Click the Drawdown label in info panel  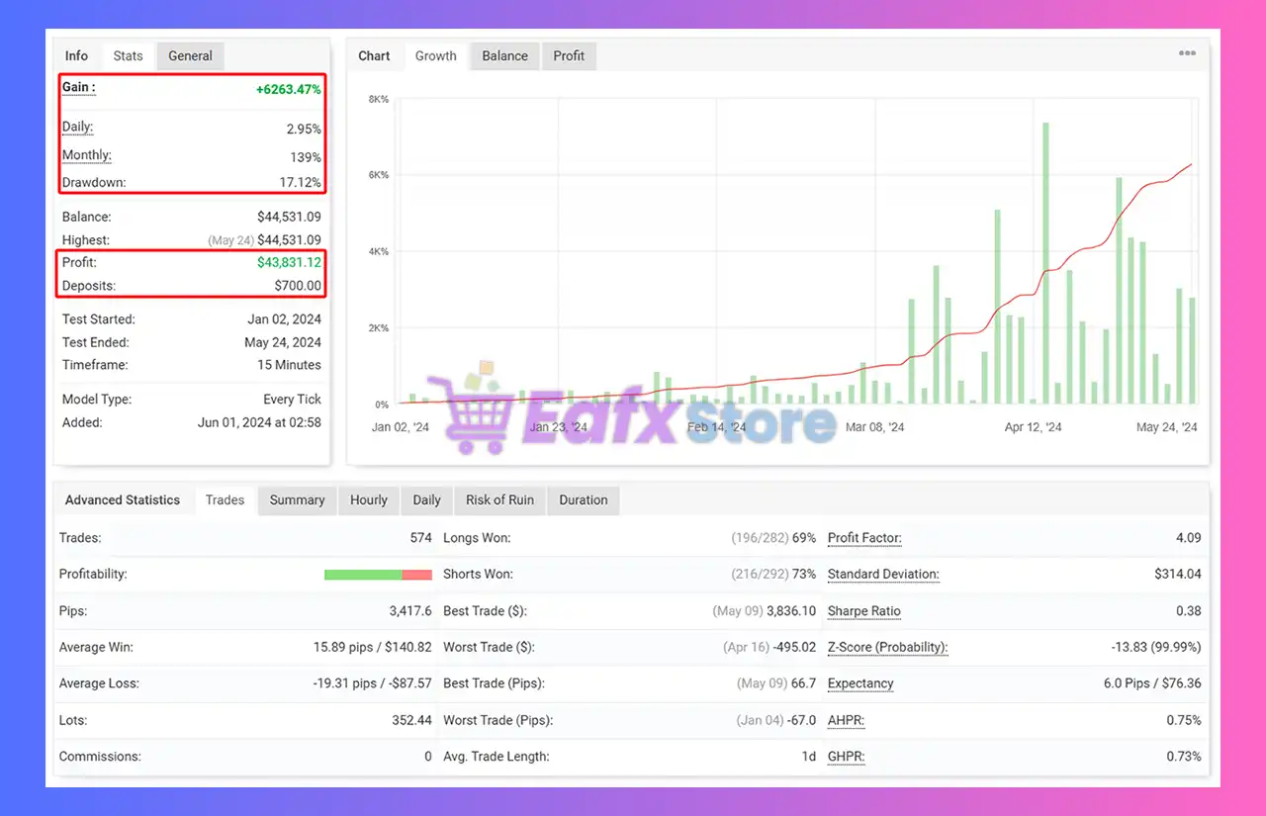pyautogui.click(x=93, y=183)
